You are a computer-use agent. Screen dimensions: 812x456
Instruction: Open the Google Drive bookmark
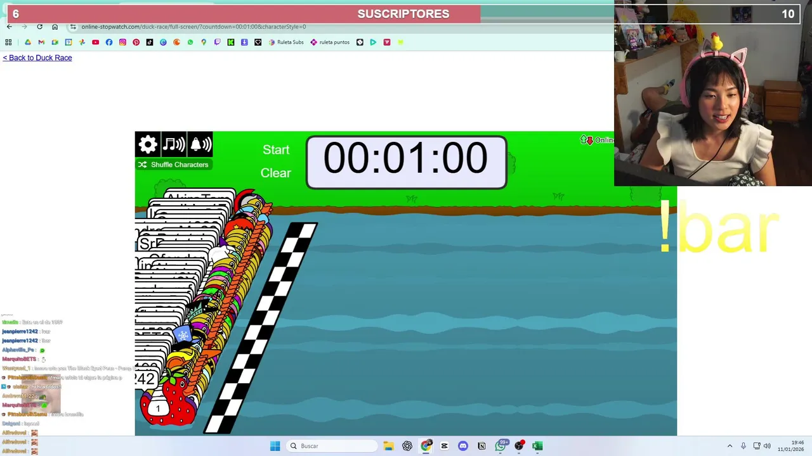point(28,42)
